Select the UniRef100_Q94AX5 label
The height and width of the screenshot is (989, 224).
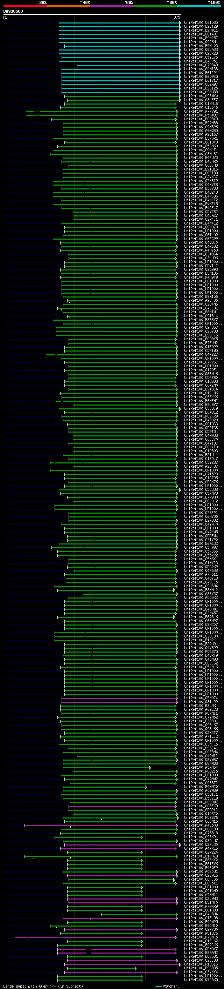201,980
